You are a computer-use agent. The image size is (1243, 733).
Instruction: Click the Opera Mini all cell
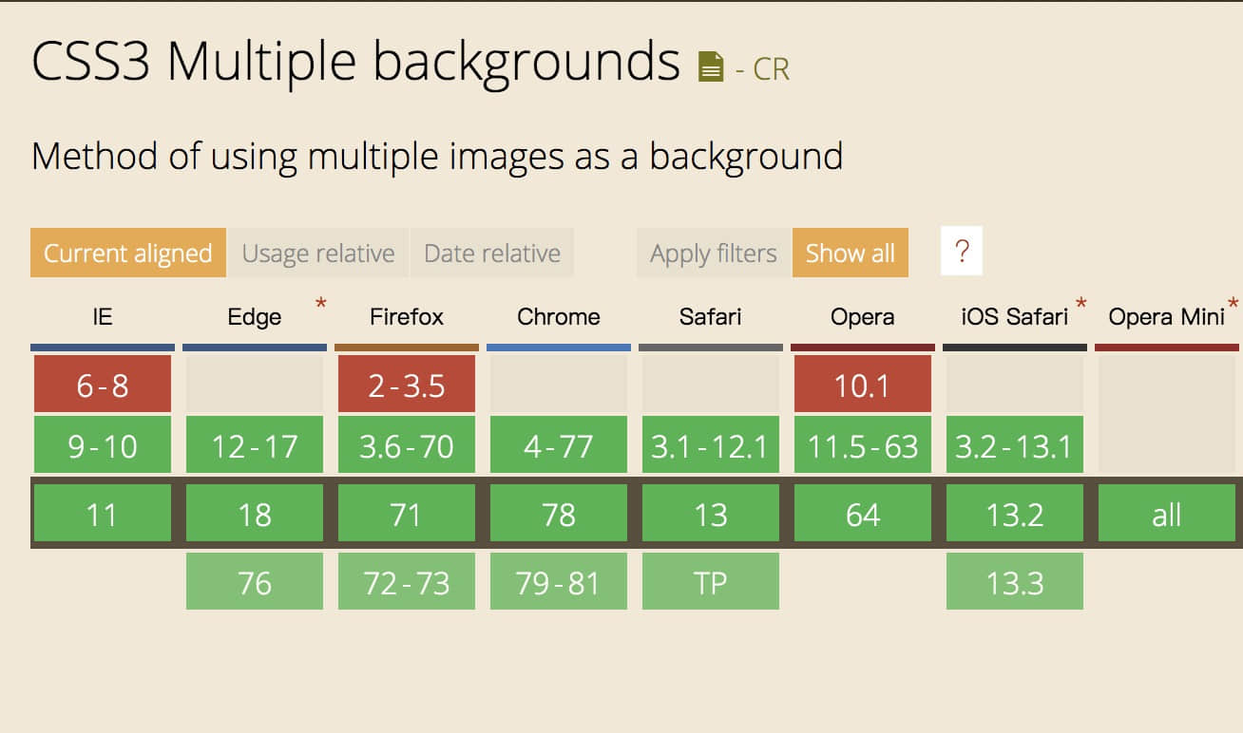tap(1167, 514)
